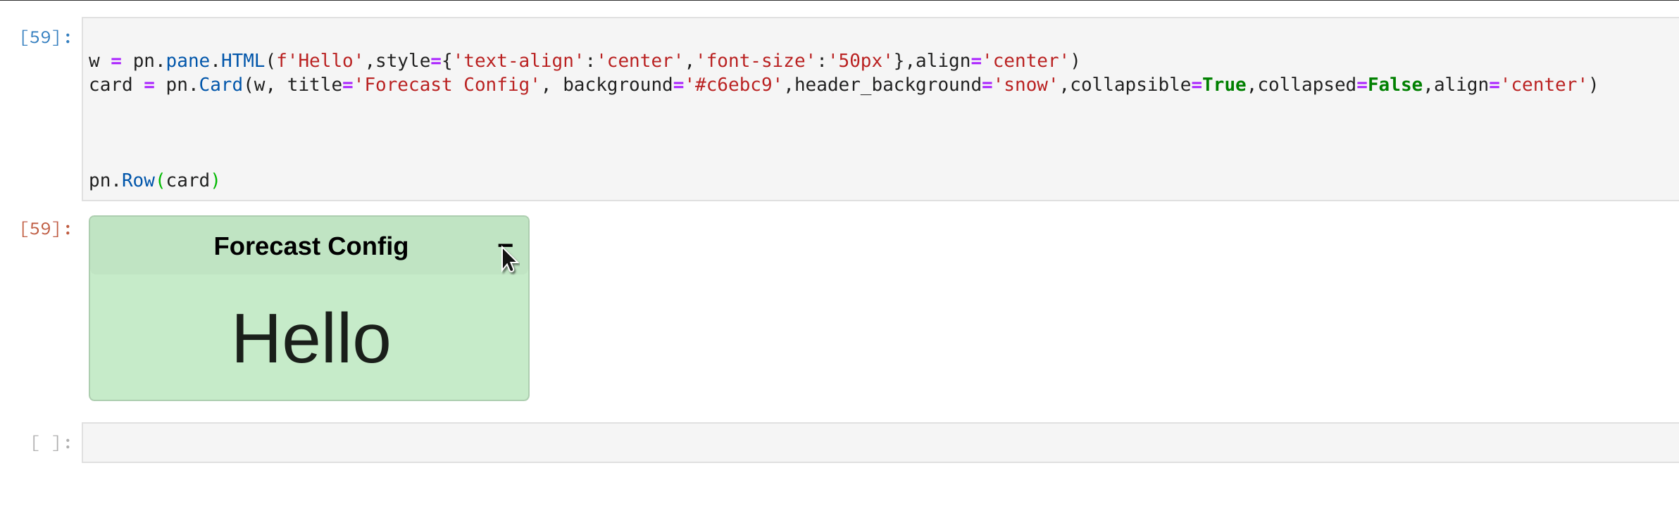The image size is (1679, 532).
Task: Click the minus collapse icon on card header
Action: 506,246
